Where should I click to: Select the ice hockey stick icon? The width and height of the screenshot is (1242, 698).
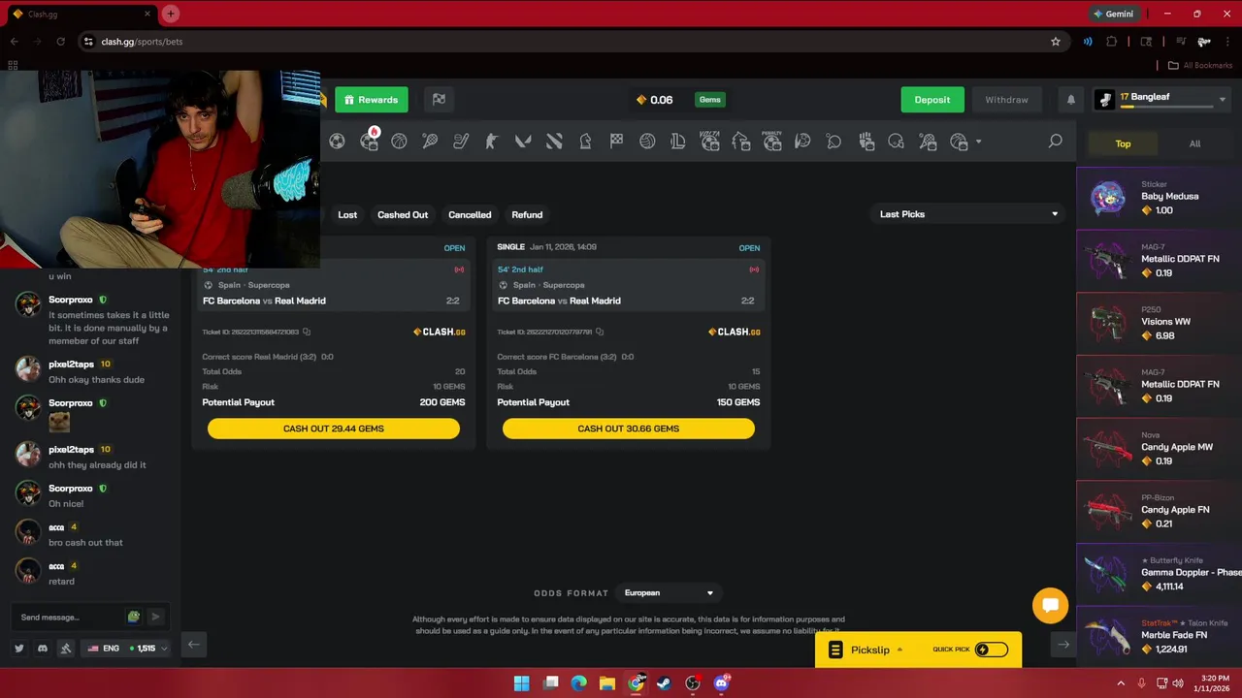pos(461,142)
